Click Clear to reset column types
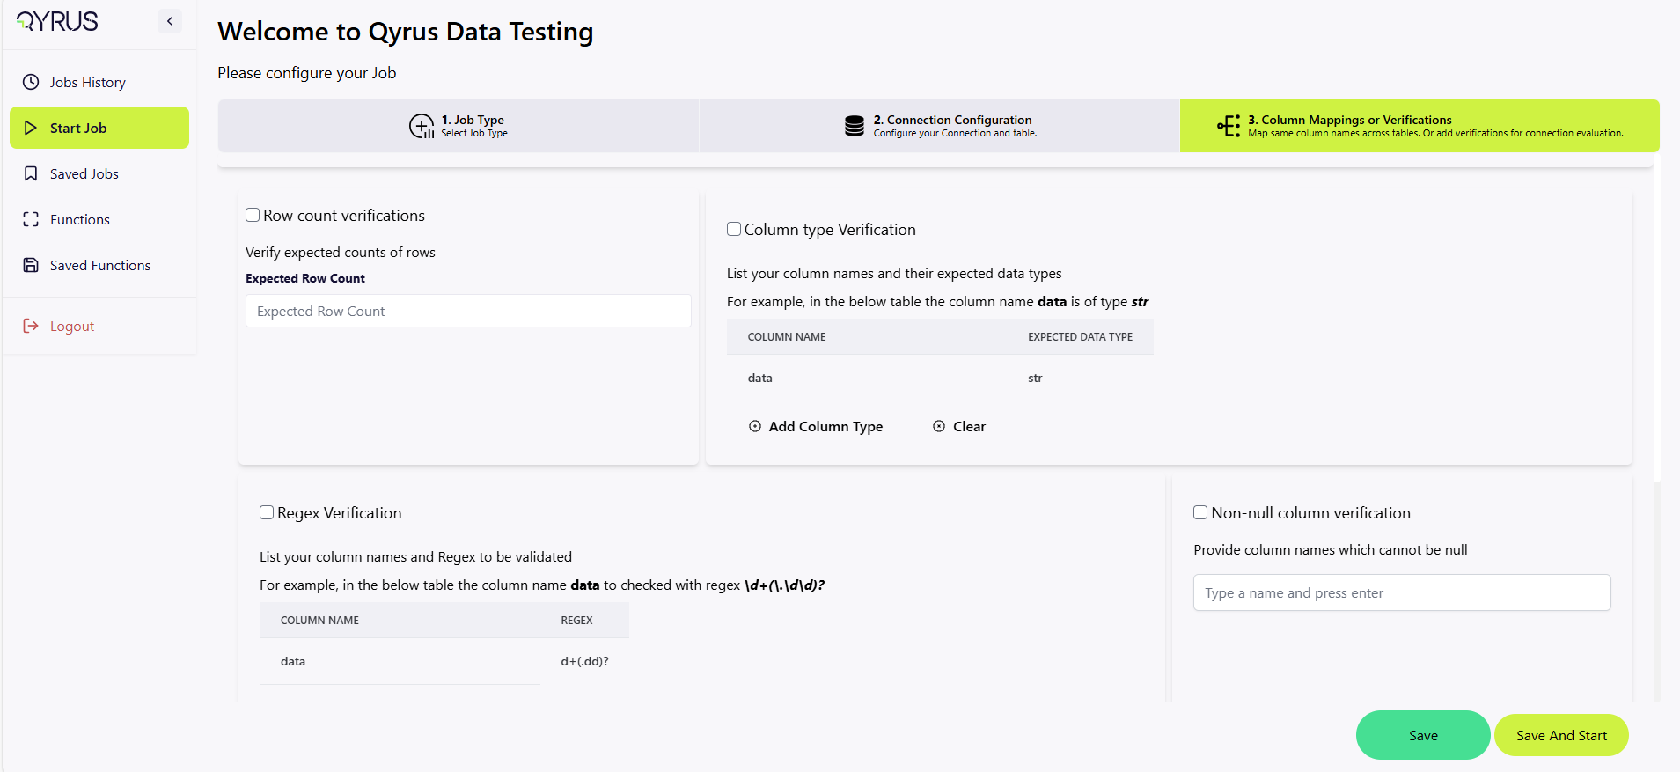 pyautogui.click(x=959, y=426)
